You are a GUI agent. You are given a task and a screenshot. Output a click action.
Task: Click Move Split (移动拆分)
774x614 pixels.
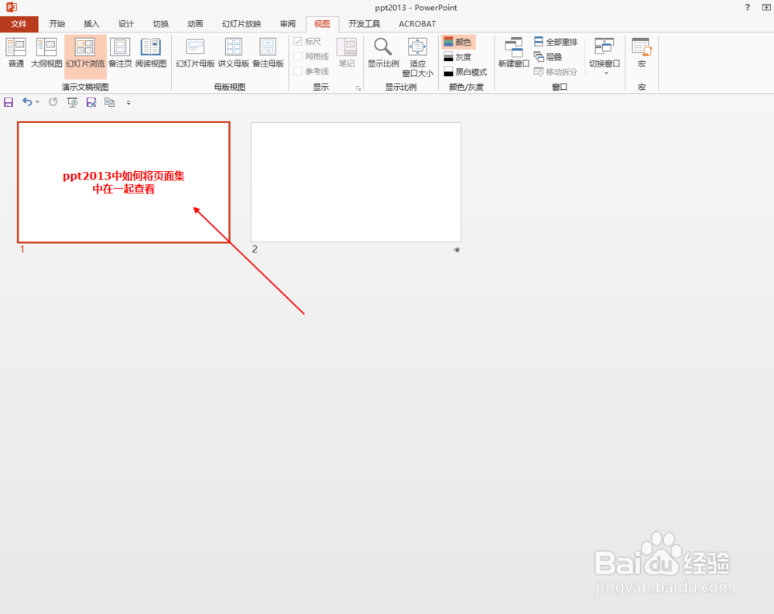[x=556, y=72]
